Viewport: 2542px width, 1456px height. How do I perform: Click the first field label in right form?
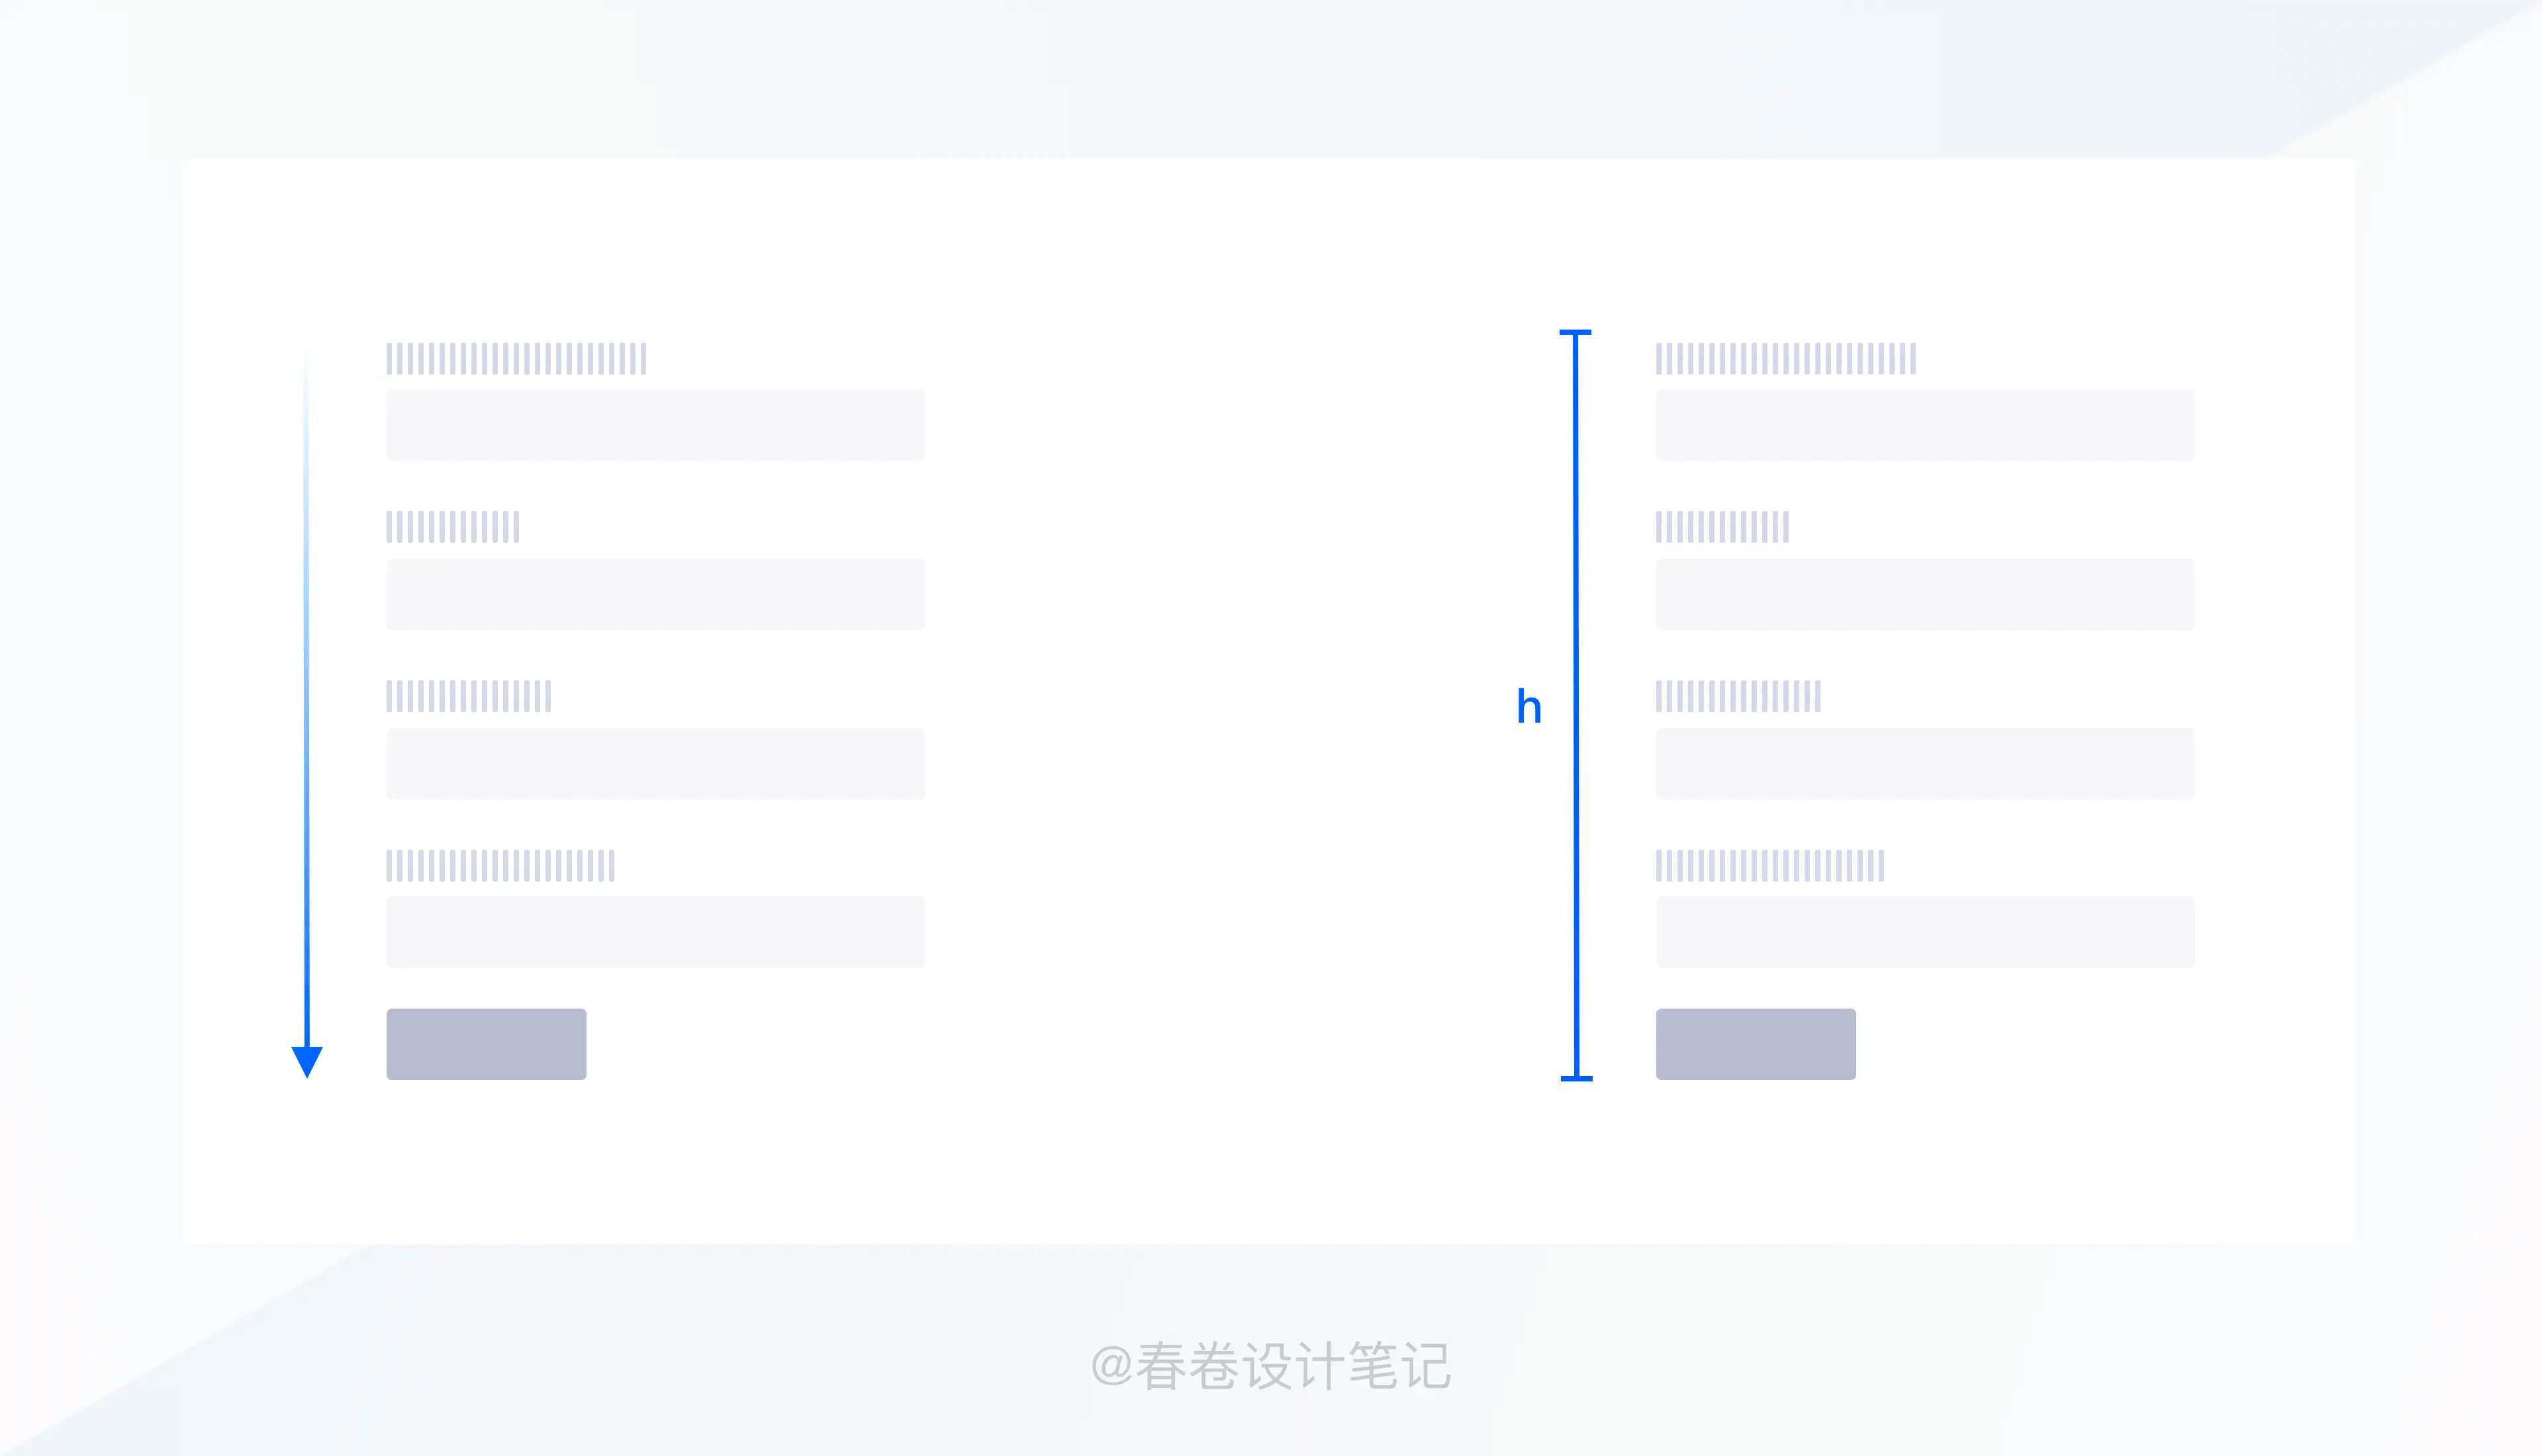[x=1786, y=358]
